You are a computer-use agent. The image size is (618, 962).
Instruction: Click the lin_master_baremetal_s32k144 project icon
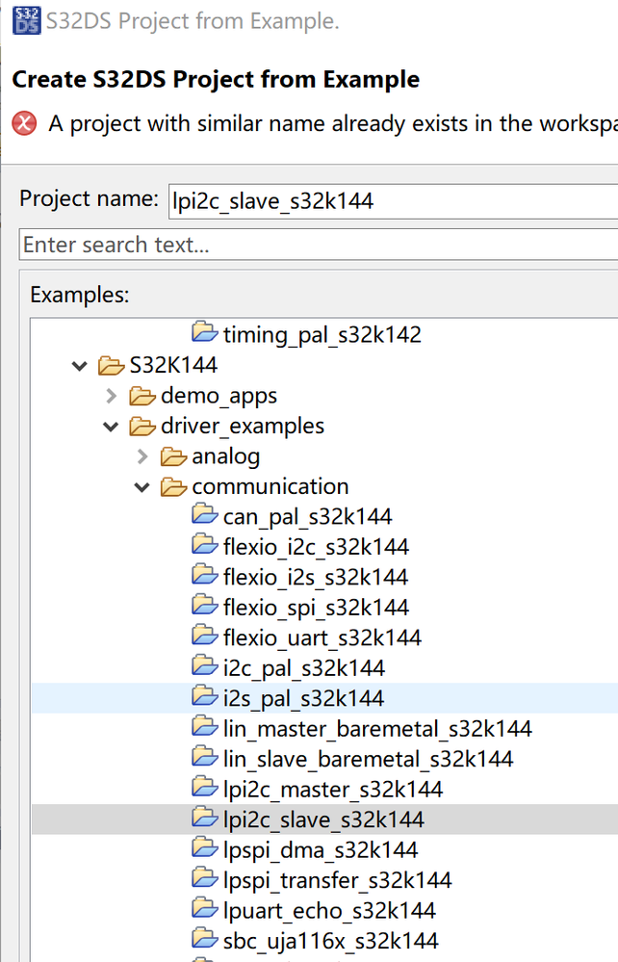pos(205,726)
